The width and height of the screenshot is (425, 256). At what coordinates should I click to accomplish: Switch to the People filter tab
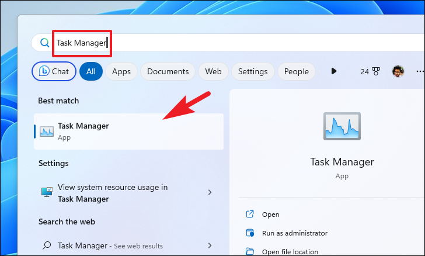point(296,71)
